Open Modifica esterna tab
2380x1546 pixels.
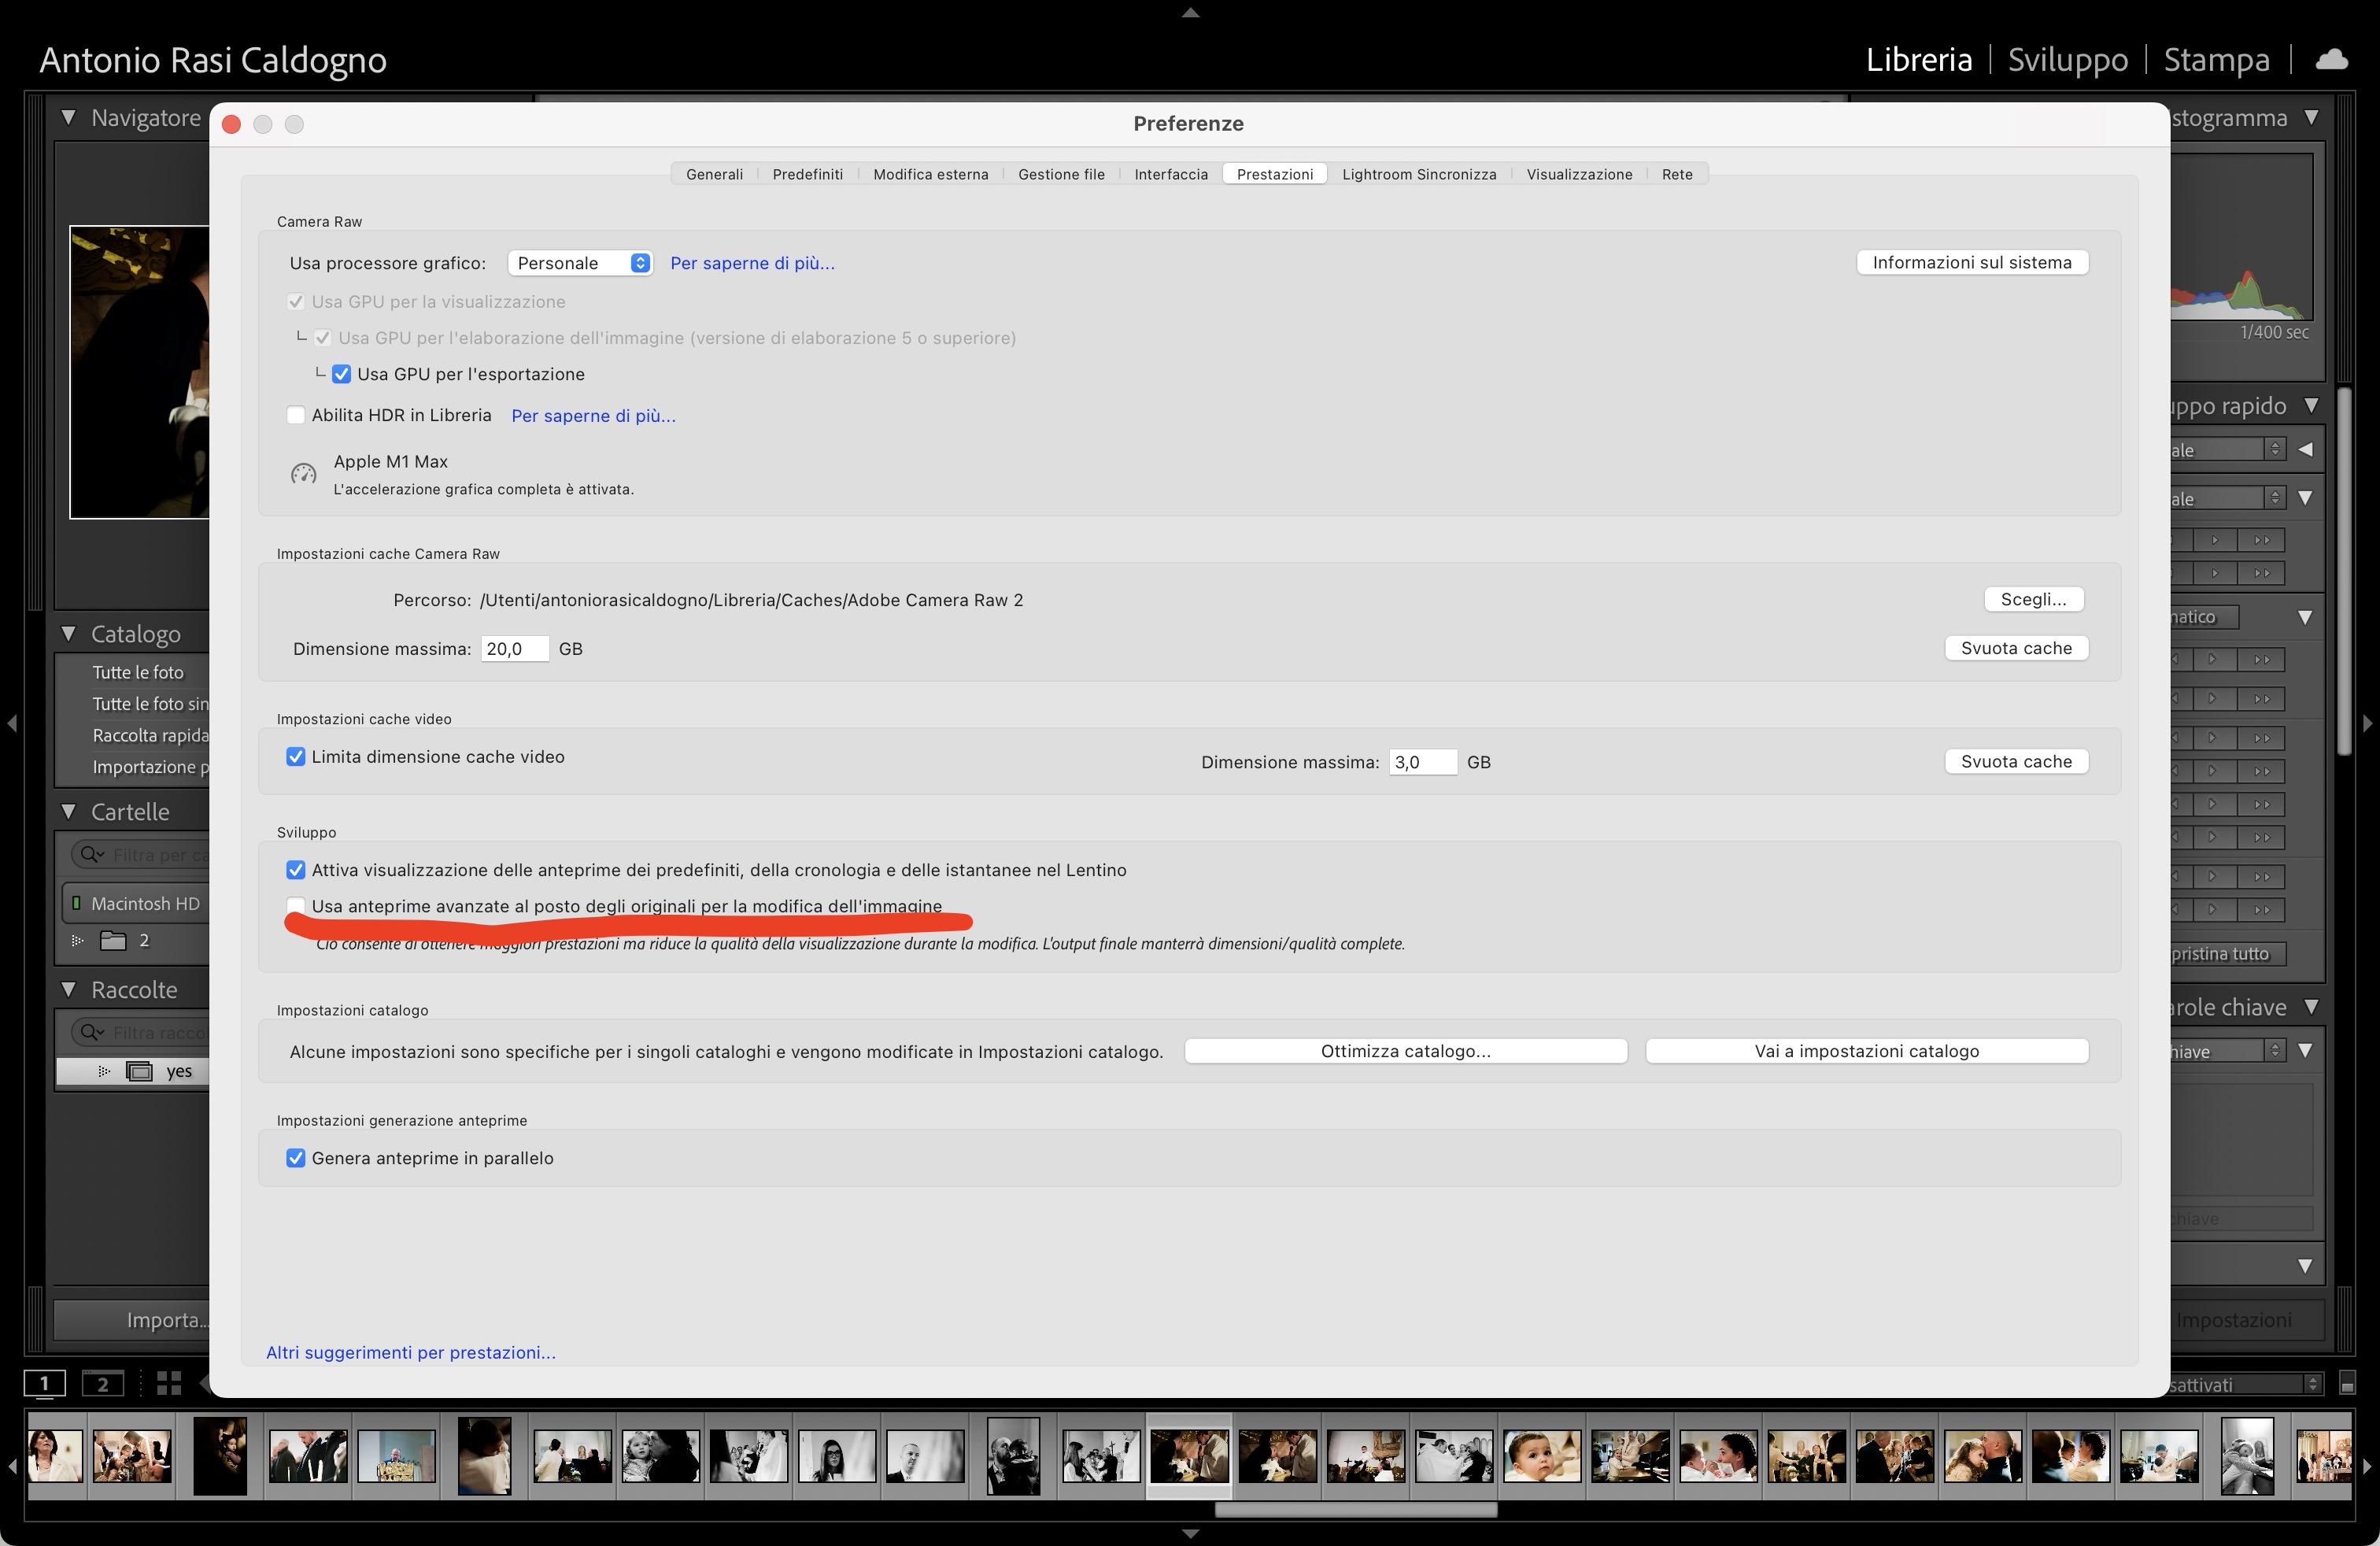click(930, 174)
